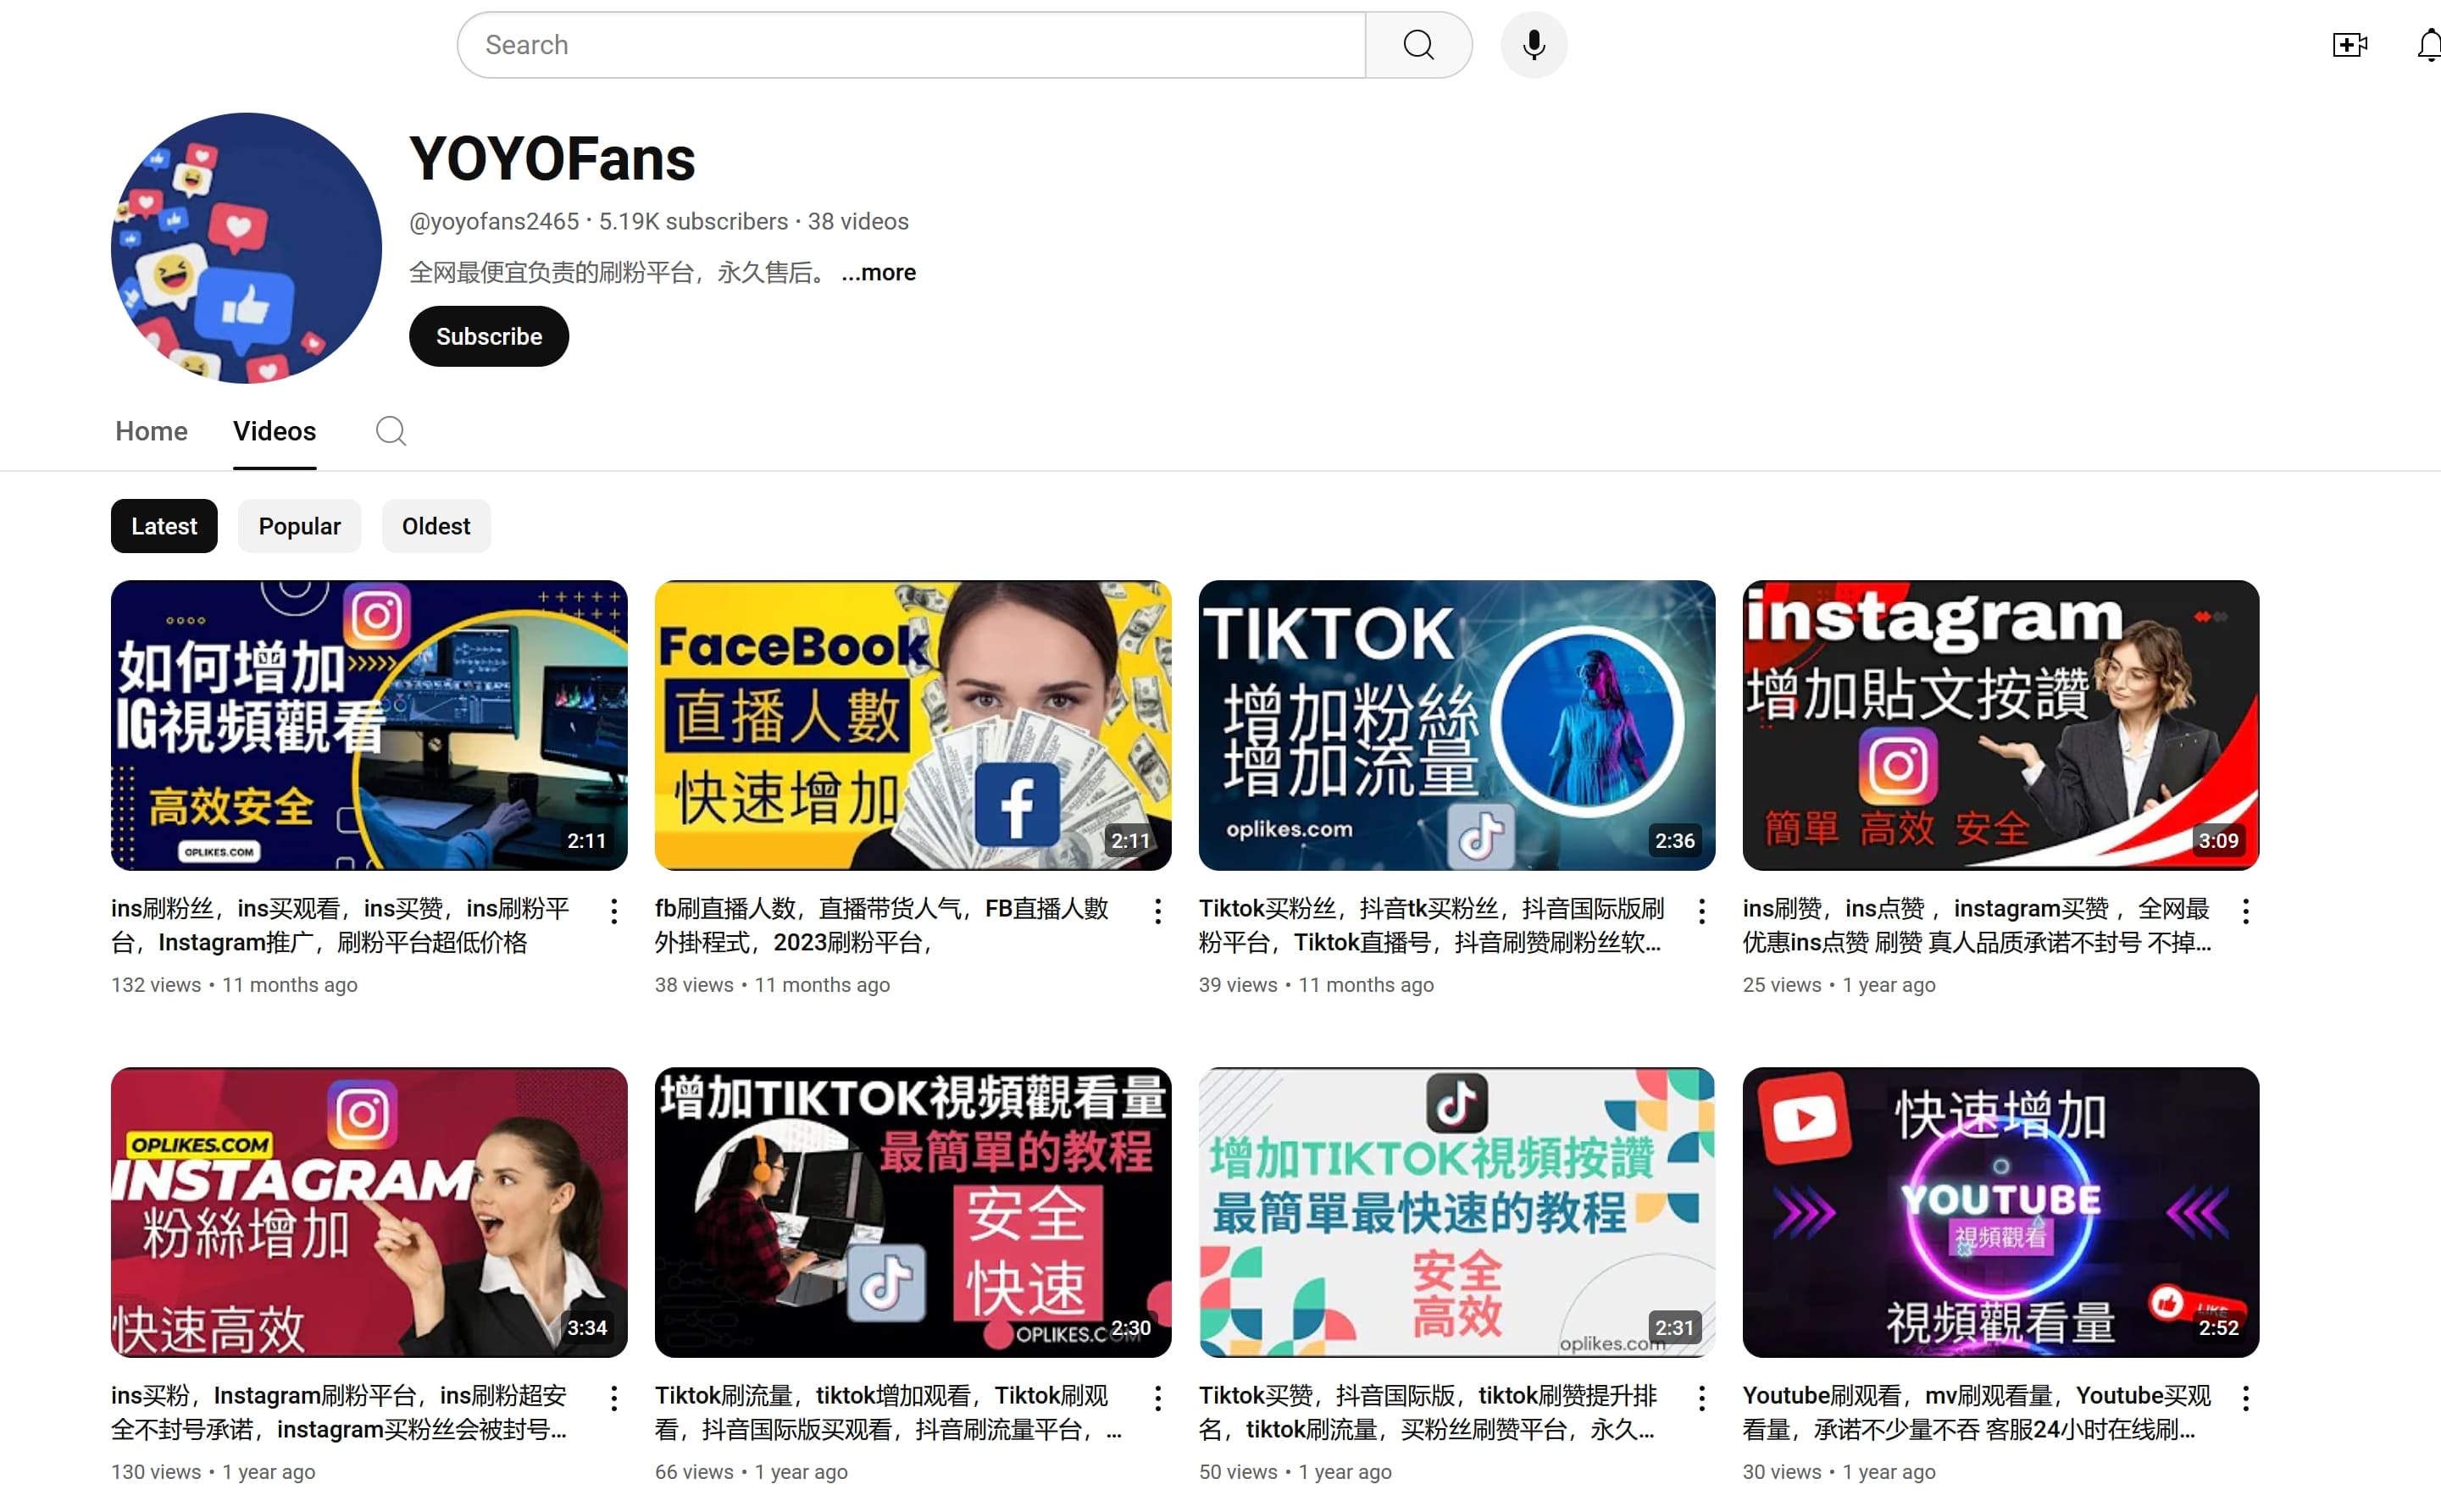Screen dimensions: 2441x1512
Task: Open video title ins刷赞，ins点赞
Action: click(1977, 925)
